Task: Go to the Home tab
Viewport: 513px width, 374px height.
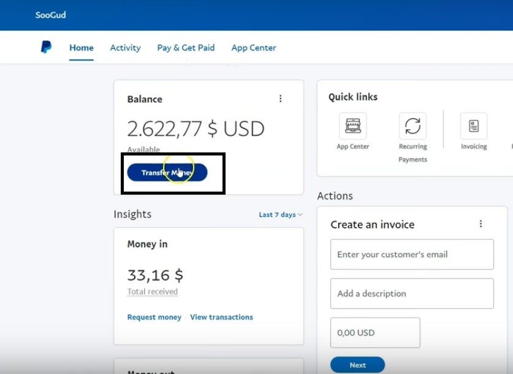Action: 82,48
